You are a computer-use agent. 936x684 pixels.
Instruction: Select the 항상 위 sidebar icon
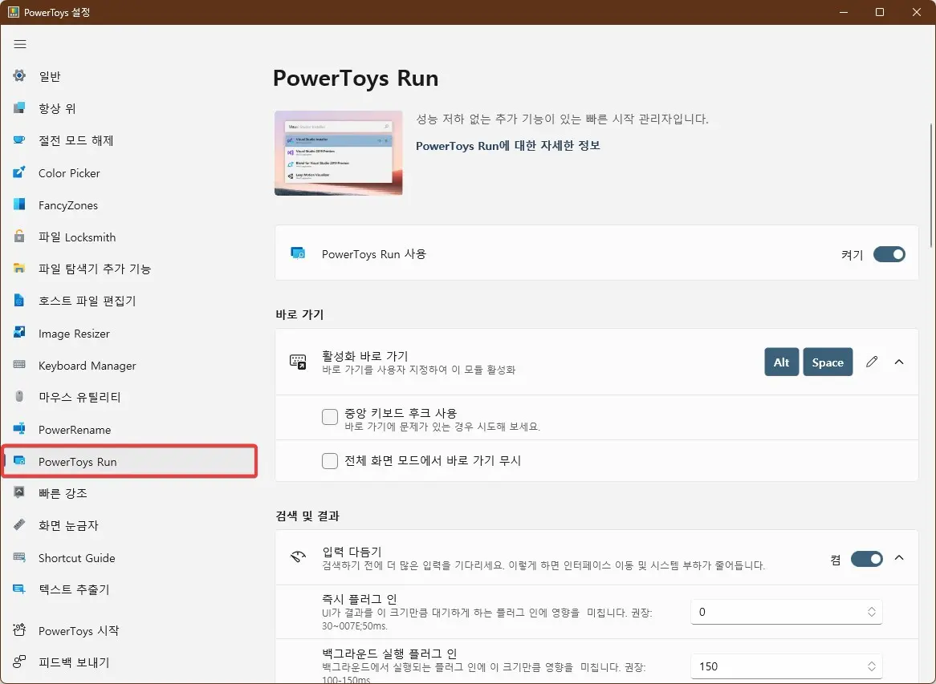19,108
